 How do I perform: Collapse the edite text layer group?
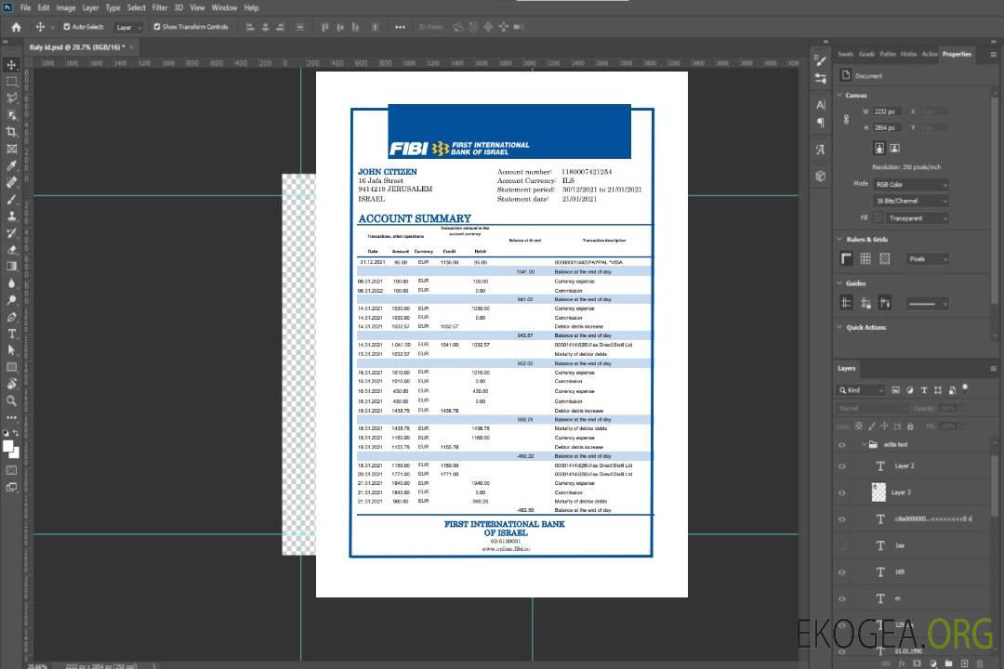[864, 444]
